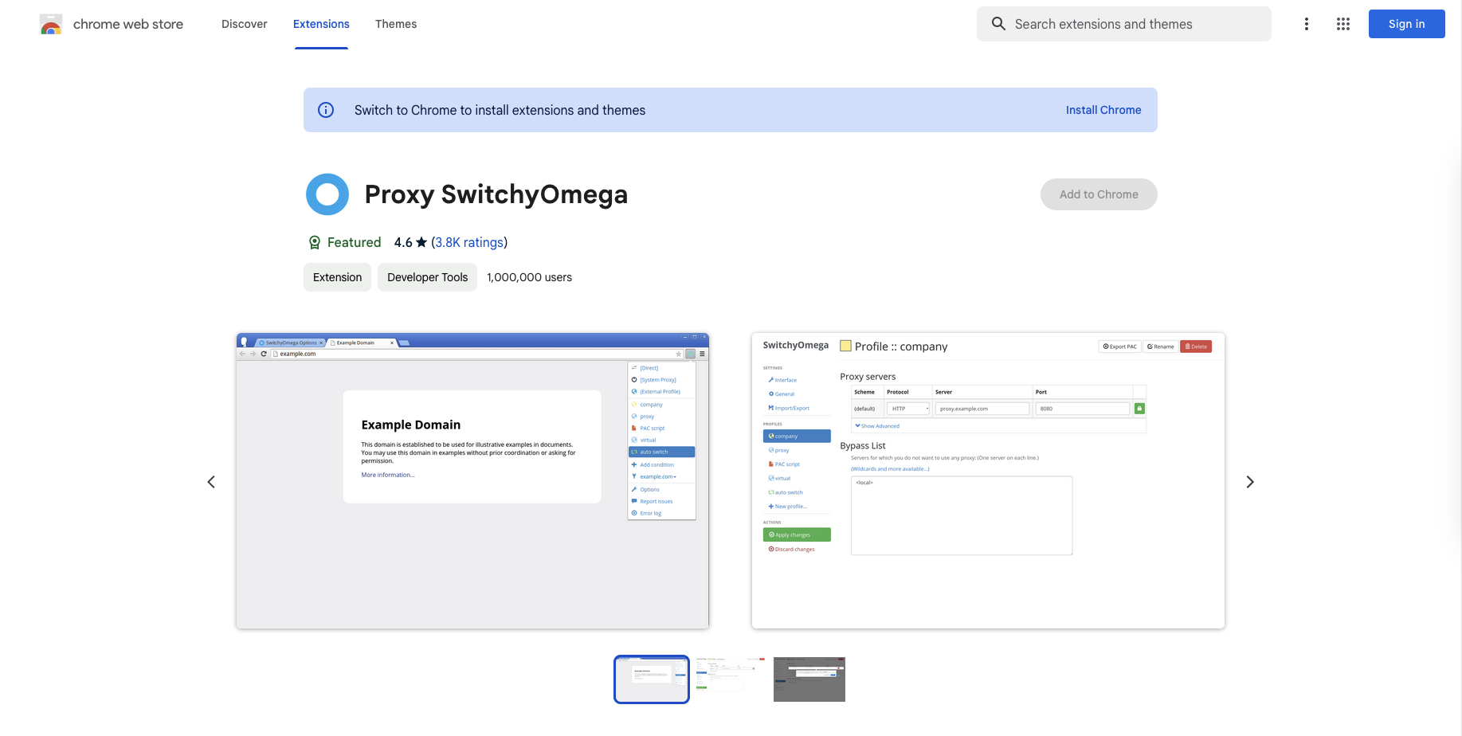Open the Discover page
The width and height of the screenshot is (1462, 736).
coord(244,24)
